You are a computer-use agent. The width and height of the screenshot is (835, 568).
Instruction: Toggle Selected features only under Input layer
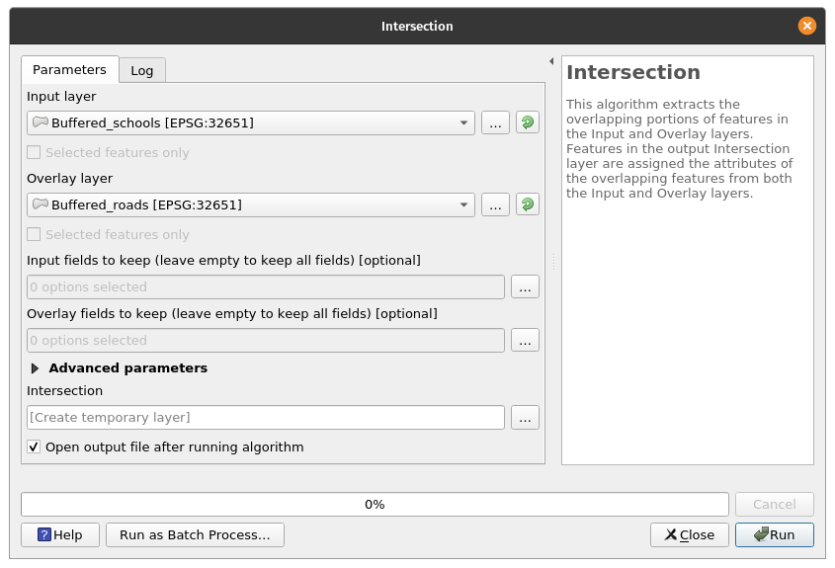(x=35, y=153)
